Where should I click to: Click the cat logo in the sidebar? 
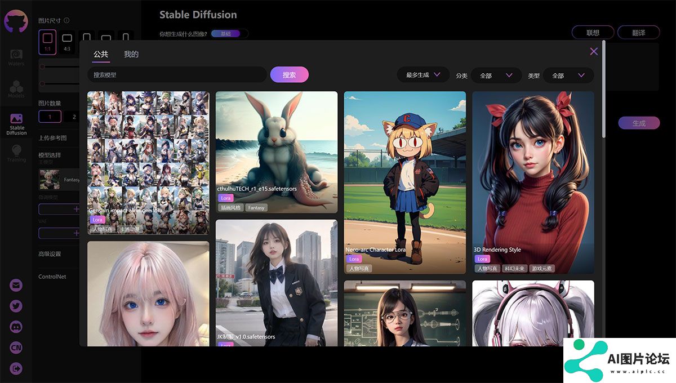(16, 22)
